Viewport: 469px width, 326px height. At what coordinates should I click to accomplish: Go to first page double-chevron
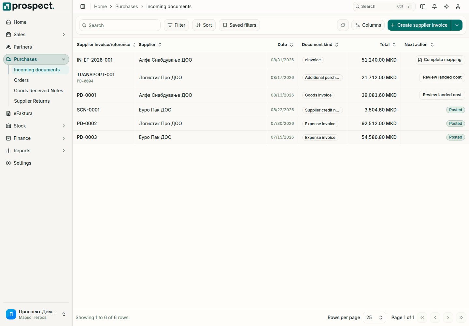[422, 318]
